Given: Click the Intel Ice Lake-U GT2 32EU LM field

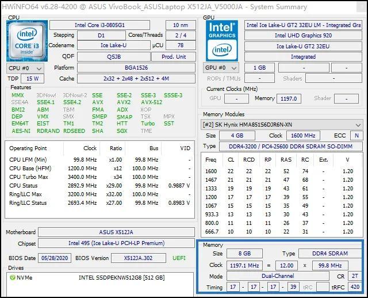Looking at the screenshot, I should [303, 25].
